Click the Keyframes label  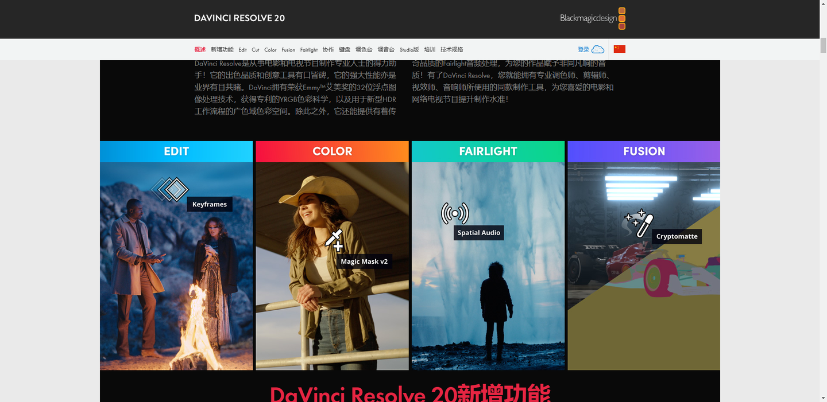(210, 204)
